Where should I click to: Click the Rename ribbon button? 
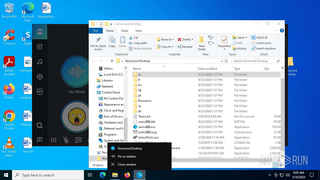185,47
